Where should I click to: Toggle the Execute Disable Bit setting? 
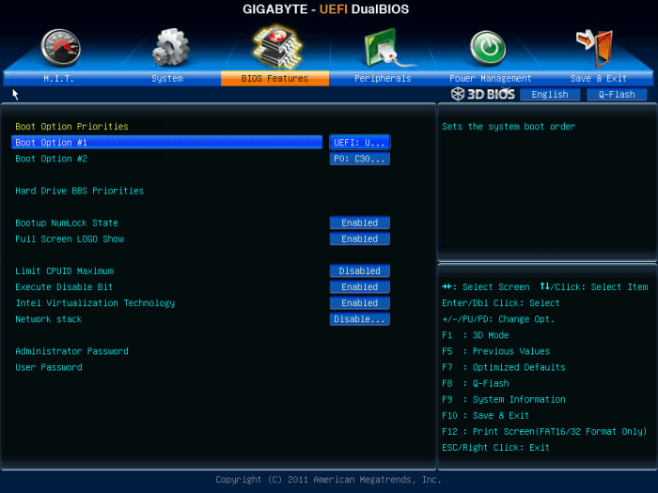coord(359,286)
